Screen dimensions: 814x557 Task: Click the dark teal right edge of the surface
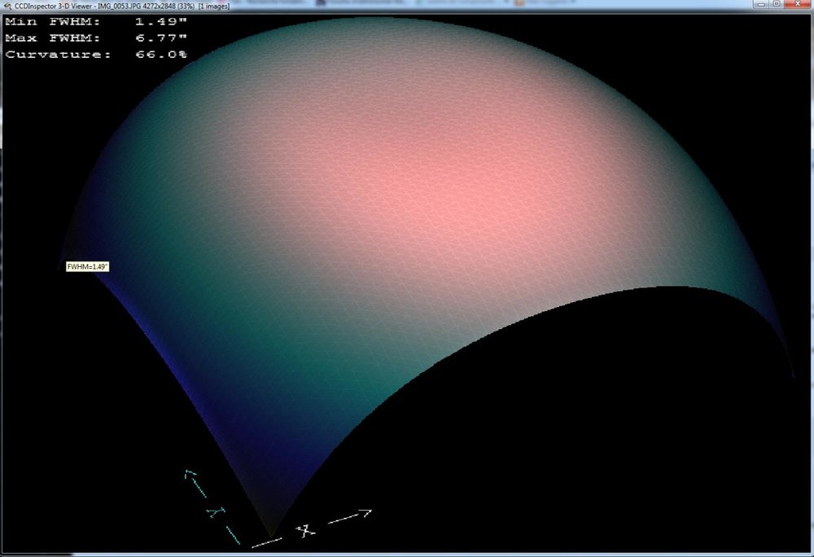pos(716,269)
